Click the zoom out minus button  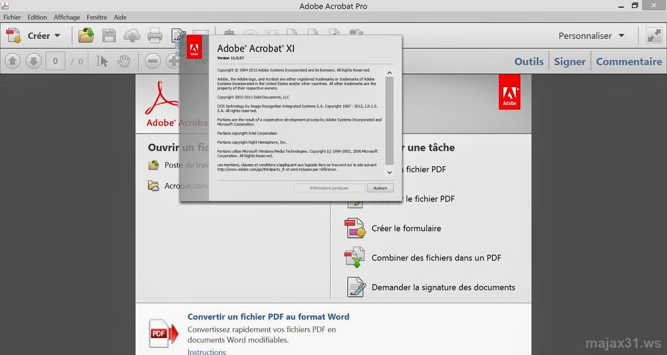point(153,61)
